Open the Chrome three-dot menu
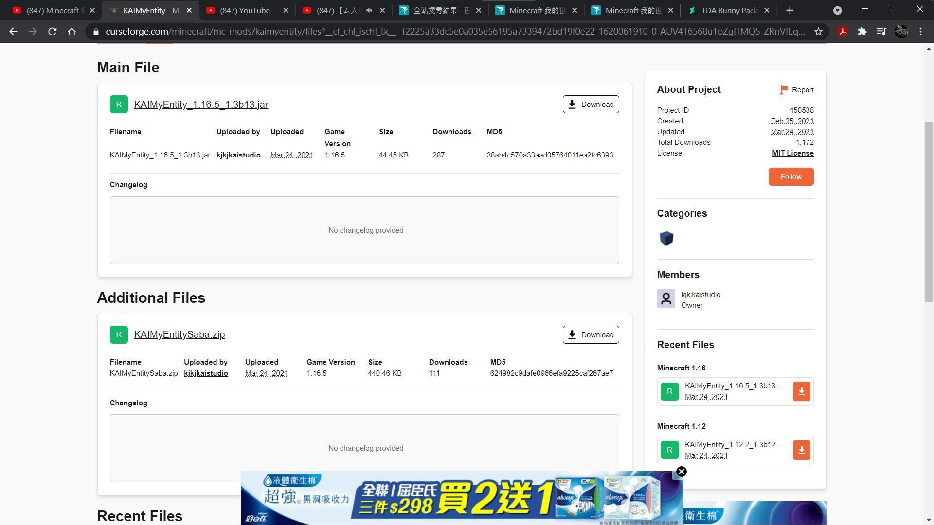Image resolution: width=934 pixels, height=525 pixels. pos(920,32)
